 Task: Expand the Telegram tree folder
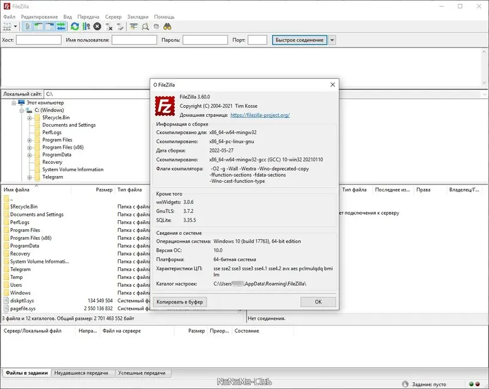click(x=29, y=177)
